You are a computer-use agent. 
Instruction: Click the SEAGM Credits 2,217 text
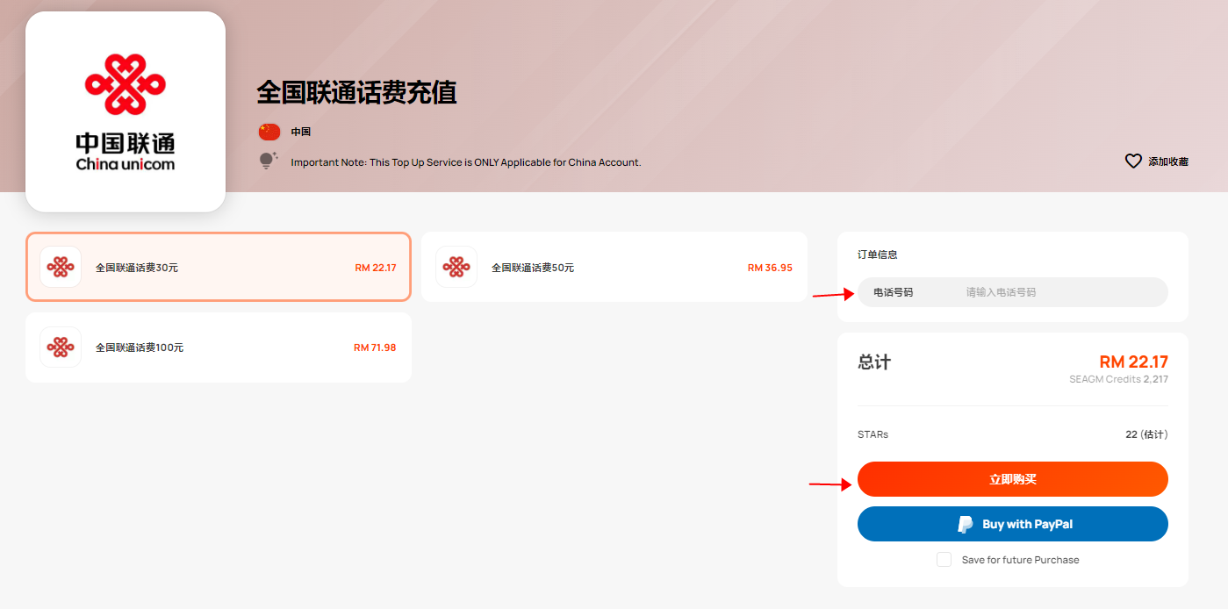[1118, 379]
